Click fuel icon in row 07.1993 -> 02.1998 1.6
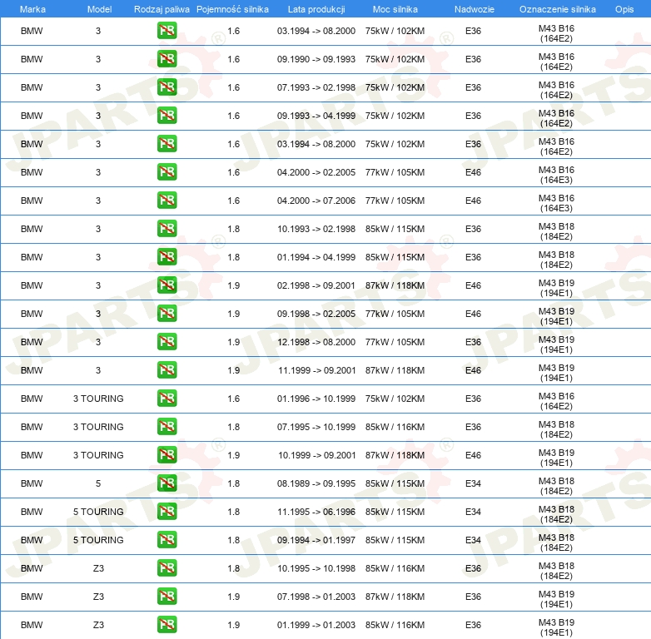This screenshot has height=639, width=651. click(x=166, y=87)
